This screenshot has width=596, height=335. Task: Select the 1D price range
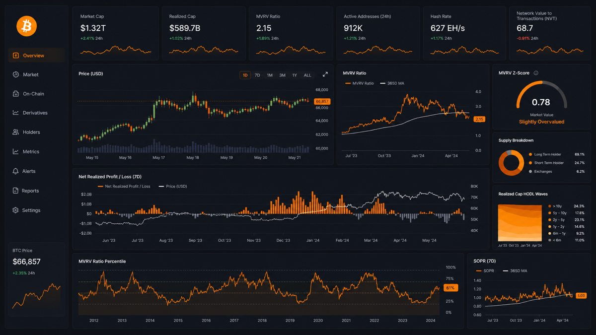(x=245, y=75)
